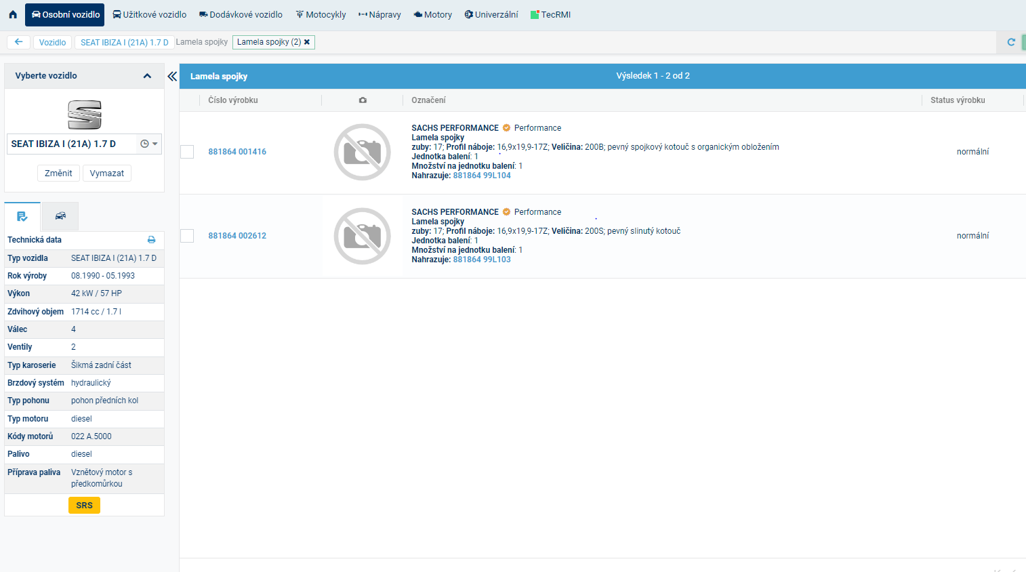The width and height of the screenshot is (1026, 572).
Task: Select the Nápravy tab
Action: 379,14
